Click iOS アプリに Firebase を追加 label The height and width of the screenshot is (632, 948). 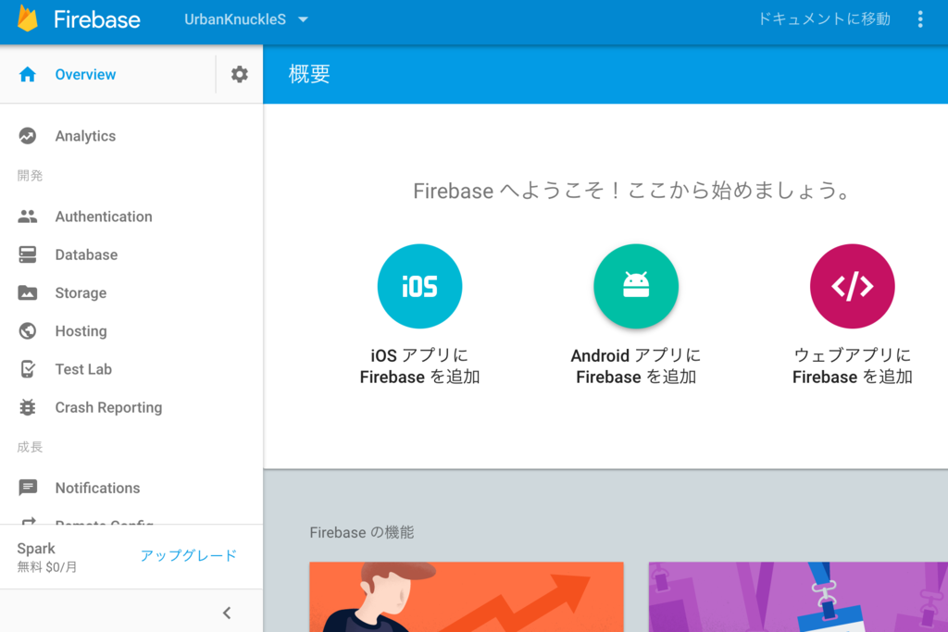[419, 366]
